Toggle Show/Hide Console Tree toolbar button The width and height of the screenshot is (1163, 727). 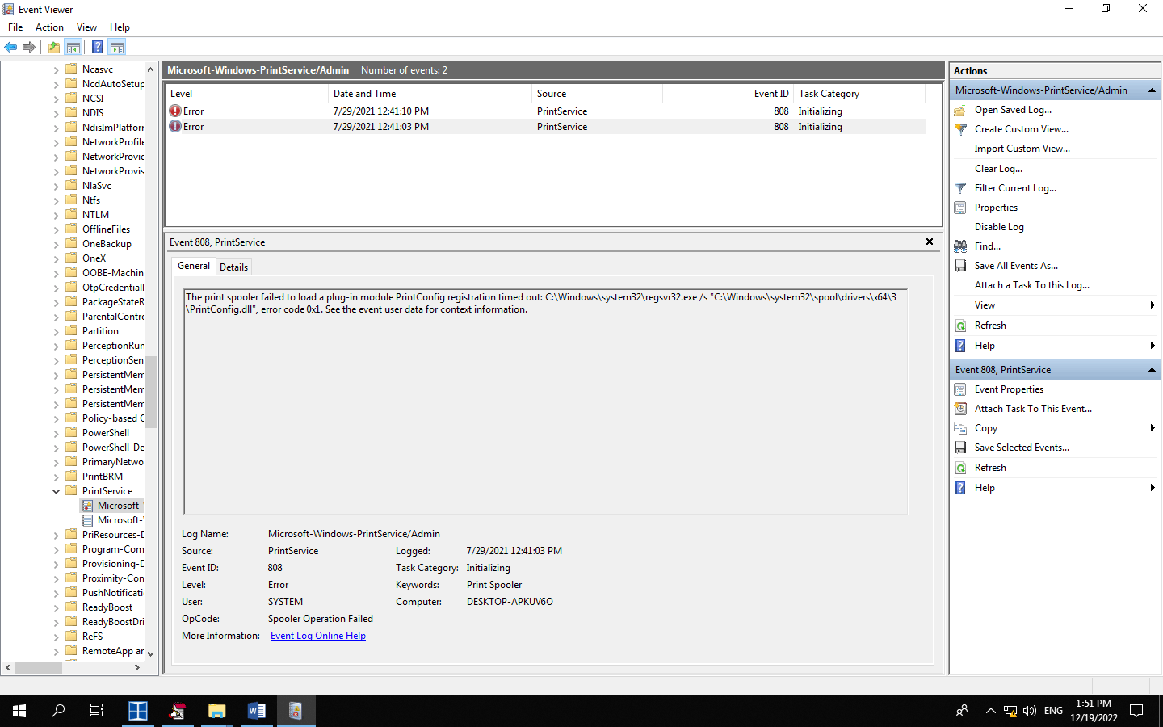[73, 48]
